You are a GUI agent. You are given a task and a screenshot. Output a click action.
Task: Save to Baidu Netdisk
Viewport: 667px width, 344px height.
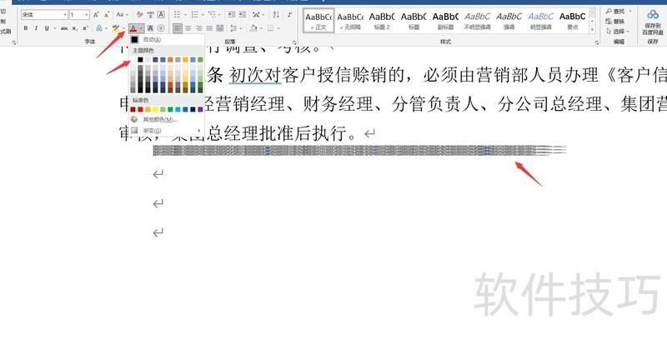pyautogui.click(x=653, y=22)
